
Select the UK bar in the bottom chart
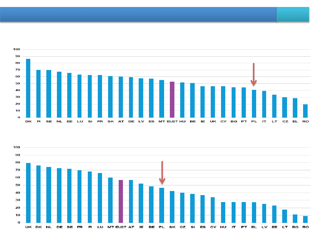point(28,193)
